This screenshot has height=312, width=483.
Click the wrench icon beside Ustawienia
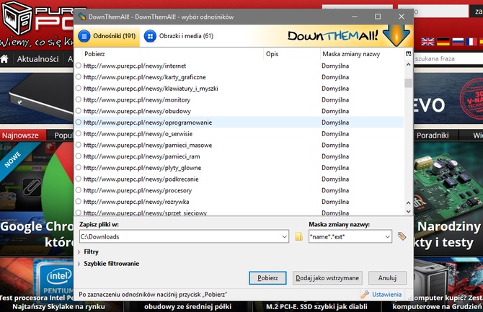365,295
